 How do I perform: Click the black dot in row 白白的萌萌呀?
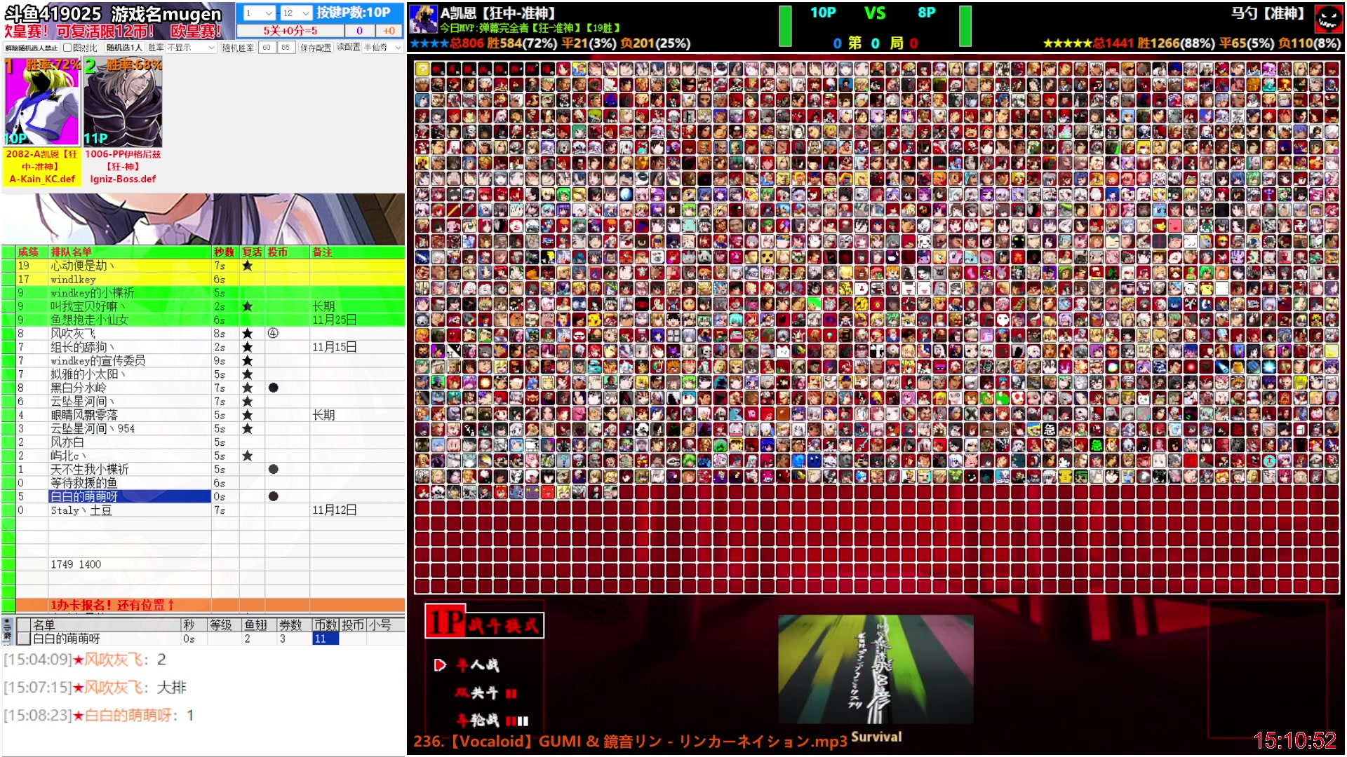273,496
